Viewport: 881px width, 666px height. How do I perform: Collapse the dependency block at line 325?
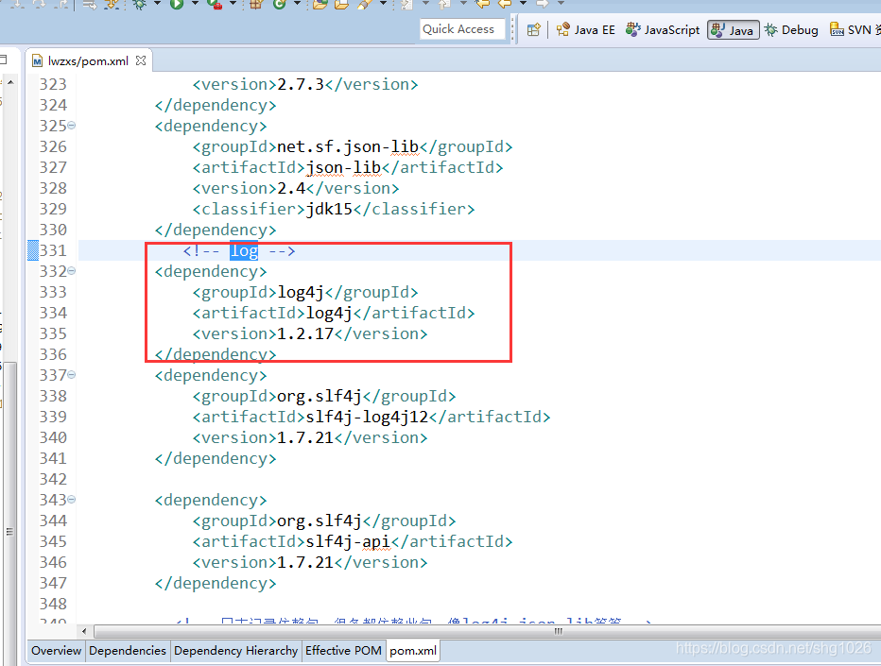[72, 126]
